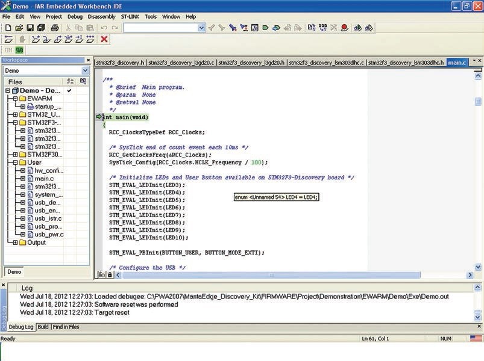Viewport: 484px width, 361px height.
Task: Collapse the EWARM folder node
Action: point(15,99)
